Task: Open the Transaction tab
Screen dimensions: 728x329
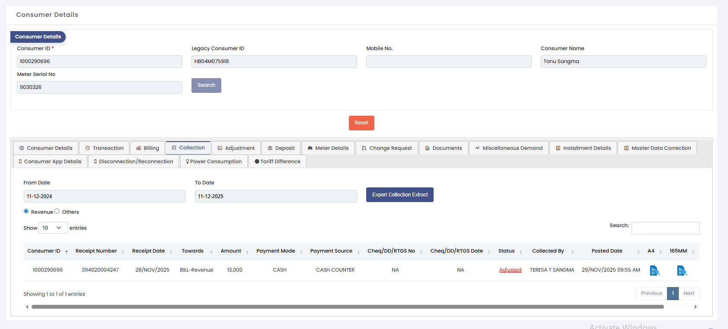Action: 104,148
